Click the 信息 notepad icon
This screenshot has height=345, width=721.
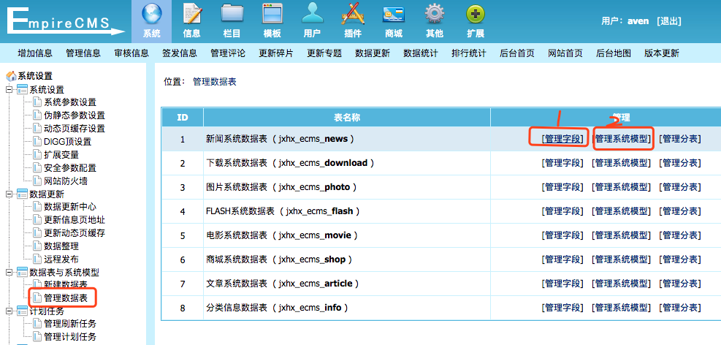(x=191, y=15)
